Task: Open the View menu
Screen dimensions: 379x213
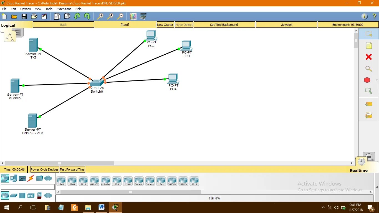Action: pos(38,9)
